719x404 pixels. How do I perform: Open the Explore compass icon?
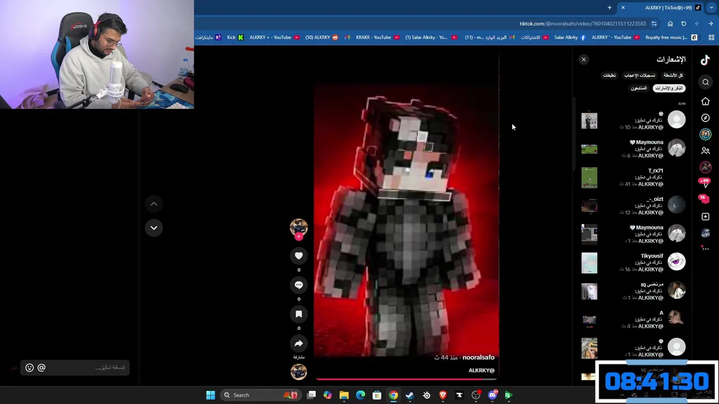(x=706, y=118)
